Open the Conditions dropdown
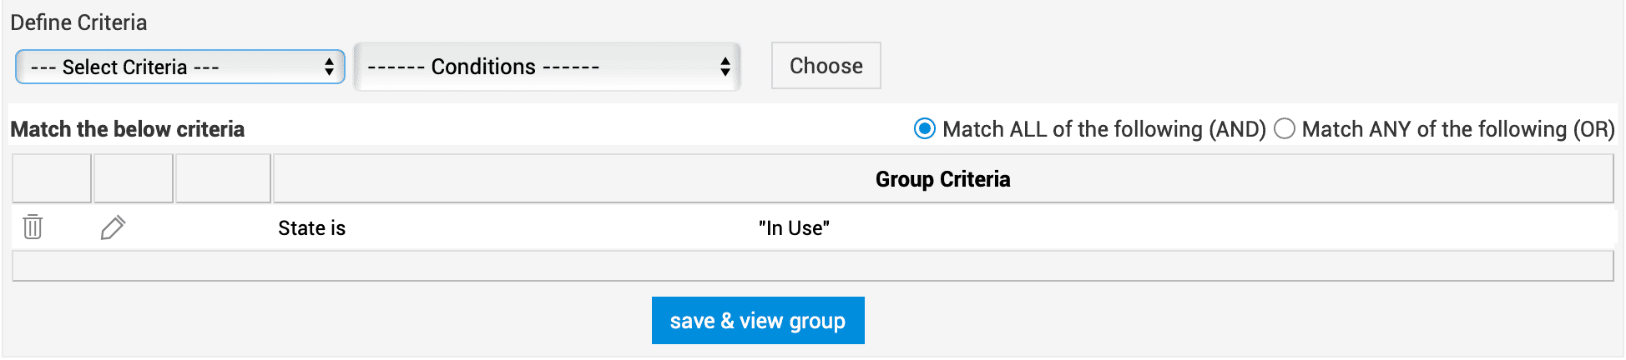The height and width of the screenshot is (360, 1626). tap(547, 67)
